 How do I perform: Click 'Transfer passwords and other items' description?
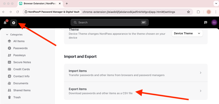(x=117, y=75)
